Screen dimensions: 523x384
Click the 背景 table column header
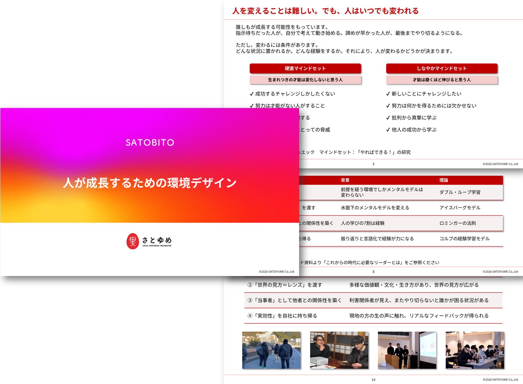coord(345,180)
